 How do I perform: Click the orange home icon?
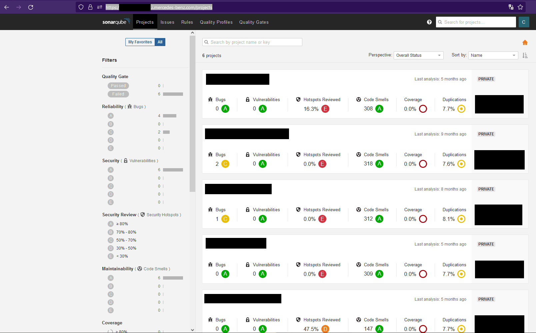(x=525, y=42)
